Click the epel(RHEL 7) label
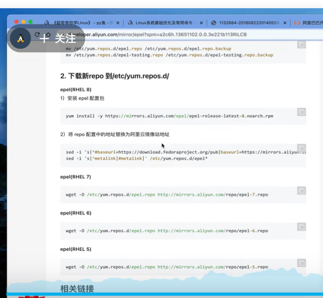The height and width of the screenshot is (298, 323). [76, 177]
